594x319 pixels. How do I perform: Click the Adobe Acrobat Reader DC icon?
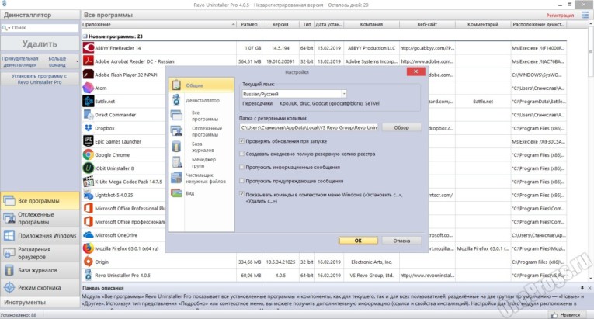pyautogui.click(x=89, y=61)
